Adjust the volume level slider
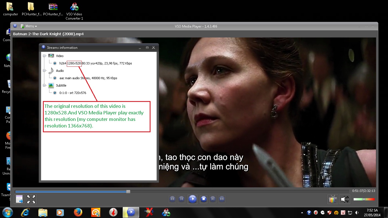The height and width of the screenshot is (218, 388). [x=364, y=199]
